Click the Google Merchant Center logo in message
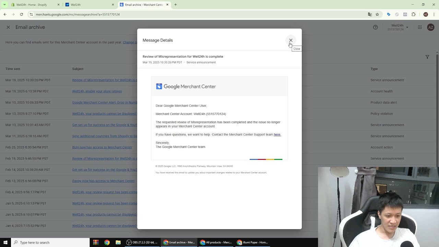This screenshot has width=439, height=247. pyautogui.click(x=186, y=86)
